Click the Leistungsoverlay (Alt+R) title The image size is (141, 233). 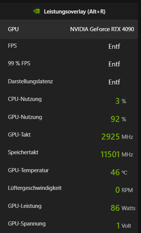[75, 12]
